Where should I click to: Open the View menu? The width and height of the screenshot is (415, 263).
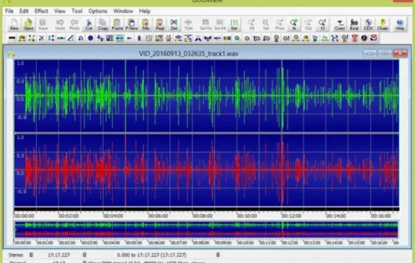(x=59, y=11)
